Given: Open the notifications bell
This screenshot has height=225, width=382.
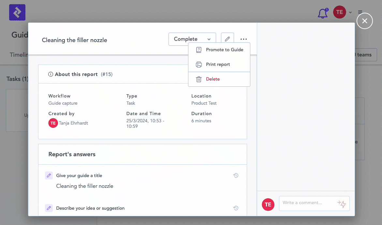Looking at the screenshot, I should (x=322, y=13).
